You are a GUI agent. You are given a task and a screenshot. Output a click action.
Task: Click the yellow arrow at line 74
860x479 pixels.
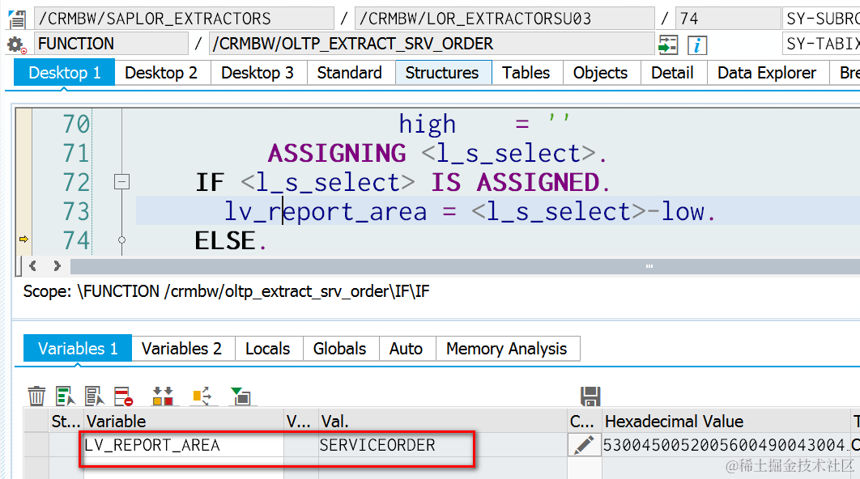[x=23, y=239]
